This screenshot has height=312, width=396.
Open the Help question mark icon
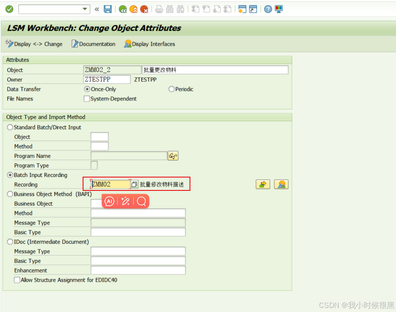[268, 9]
